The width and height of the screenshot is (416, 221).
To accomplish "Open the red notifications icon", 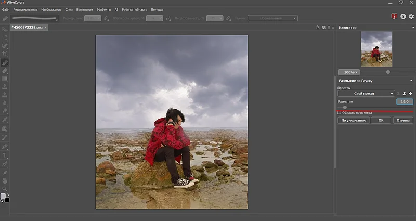I will tap(394, 17).
